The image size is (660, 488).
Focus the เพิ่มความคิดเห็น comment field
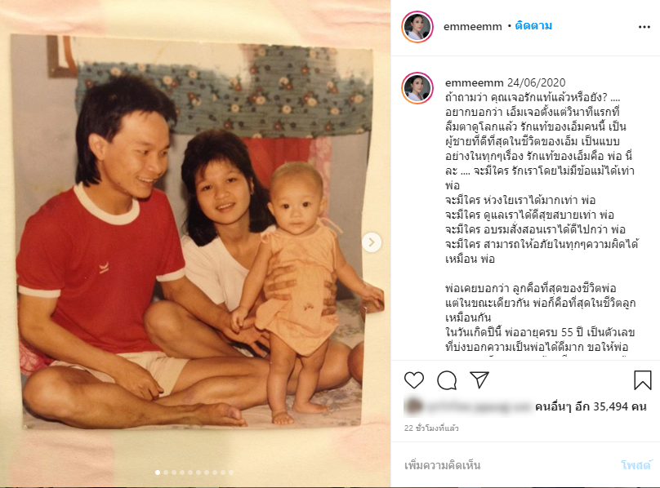click(x=505, y=465)
